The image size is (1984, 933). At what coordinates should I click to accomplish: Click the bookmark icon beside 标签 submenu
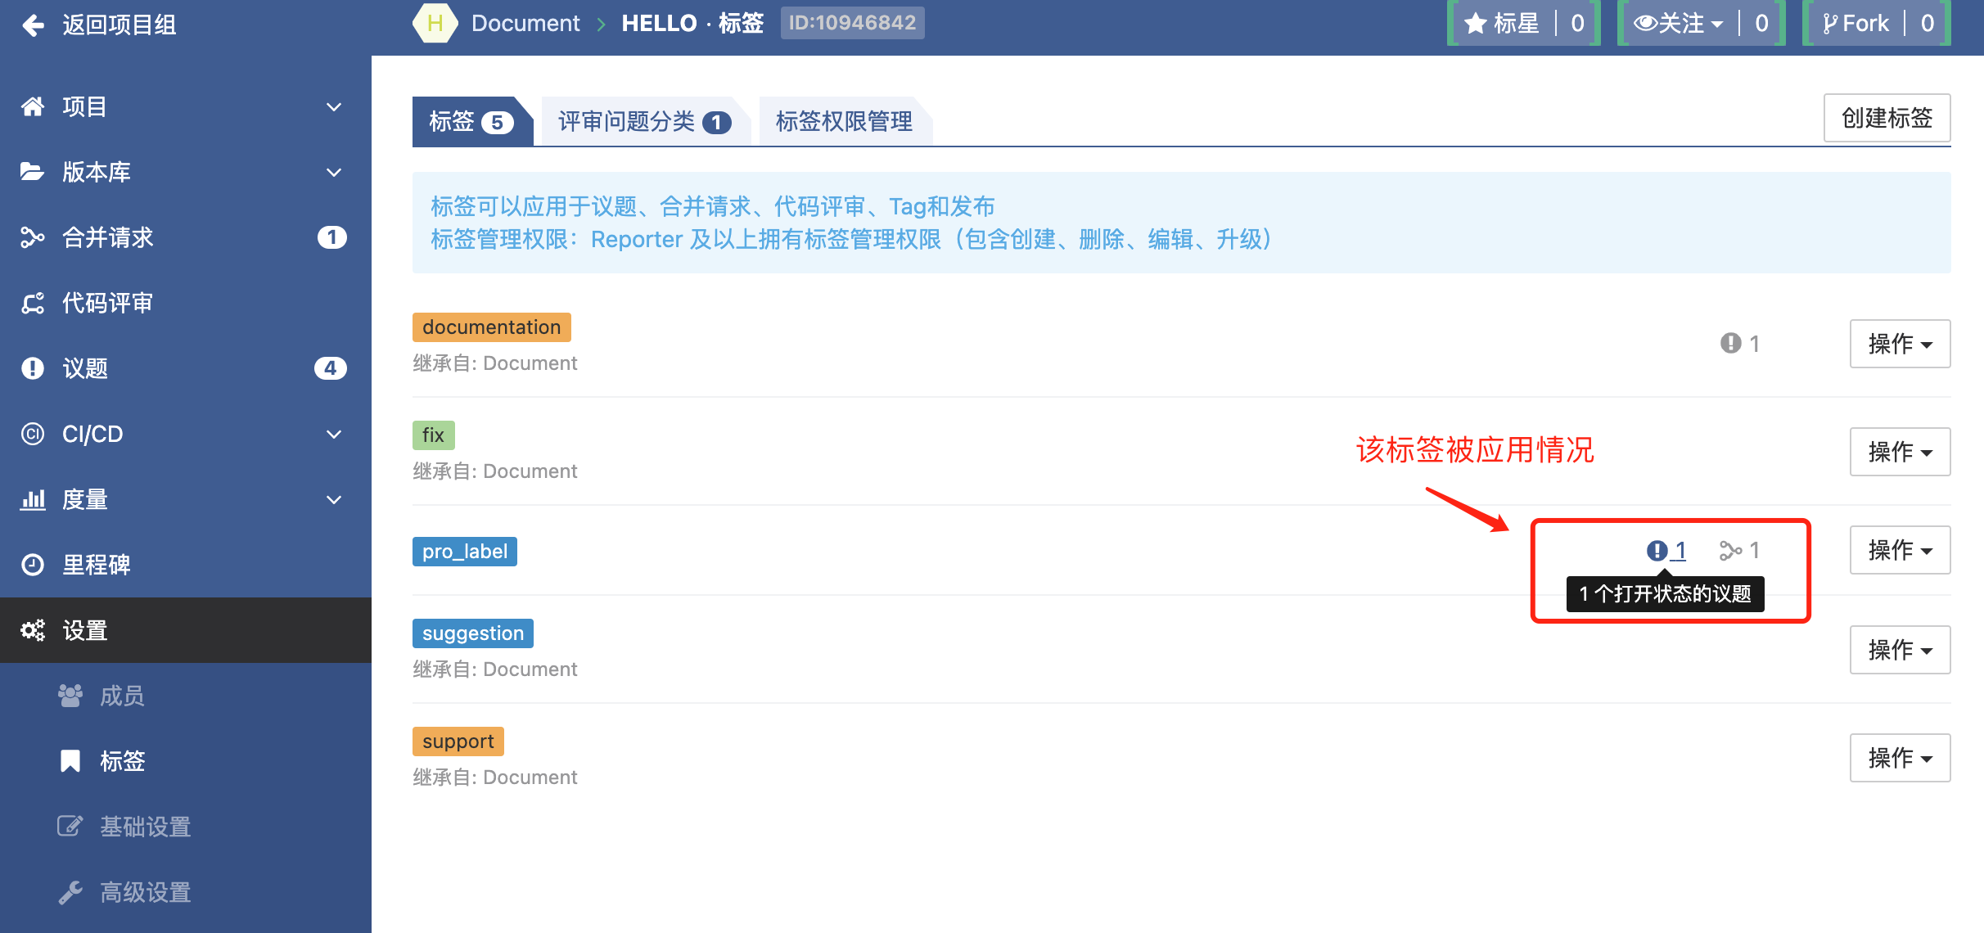tap(70, 761)
